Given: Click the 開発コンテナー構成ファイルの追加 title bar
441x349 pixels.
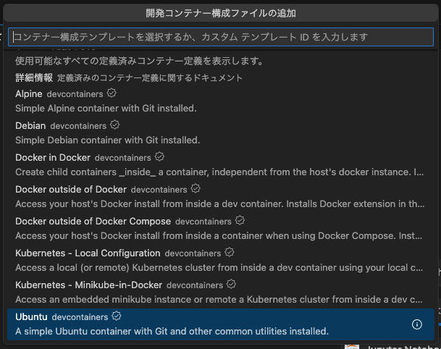Looking at the screenshot, I should tap(221, 13).
